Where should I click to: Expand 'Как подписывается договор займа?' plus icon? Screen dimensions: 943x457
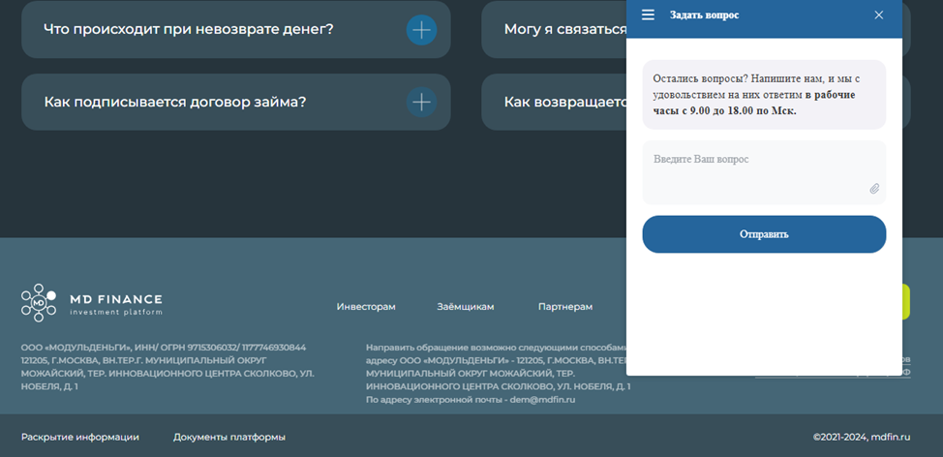(x=421, y=103)
